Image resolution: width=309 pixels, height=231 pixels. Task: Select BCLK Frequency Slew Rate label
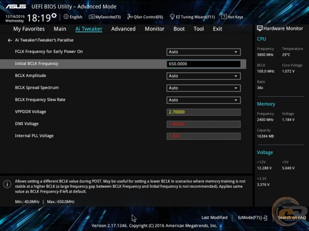tap(40, 100)
